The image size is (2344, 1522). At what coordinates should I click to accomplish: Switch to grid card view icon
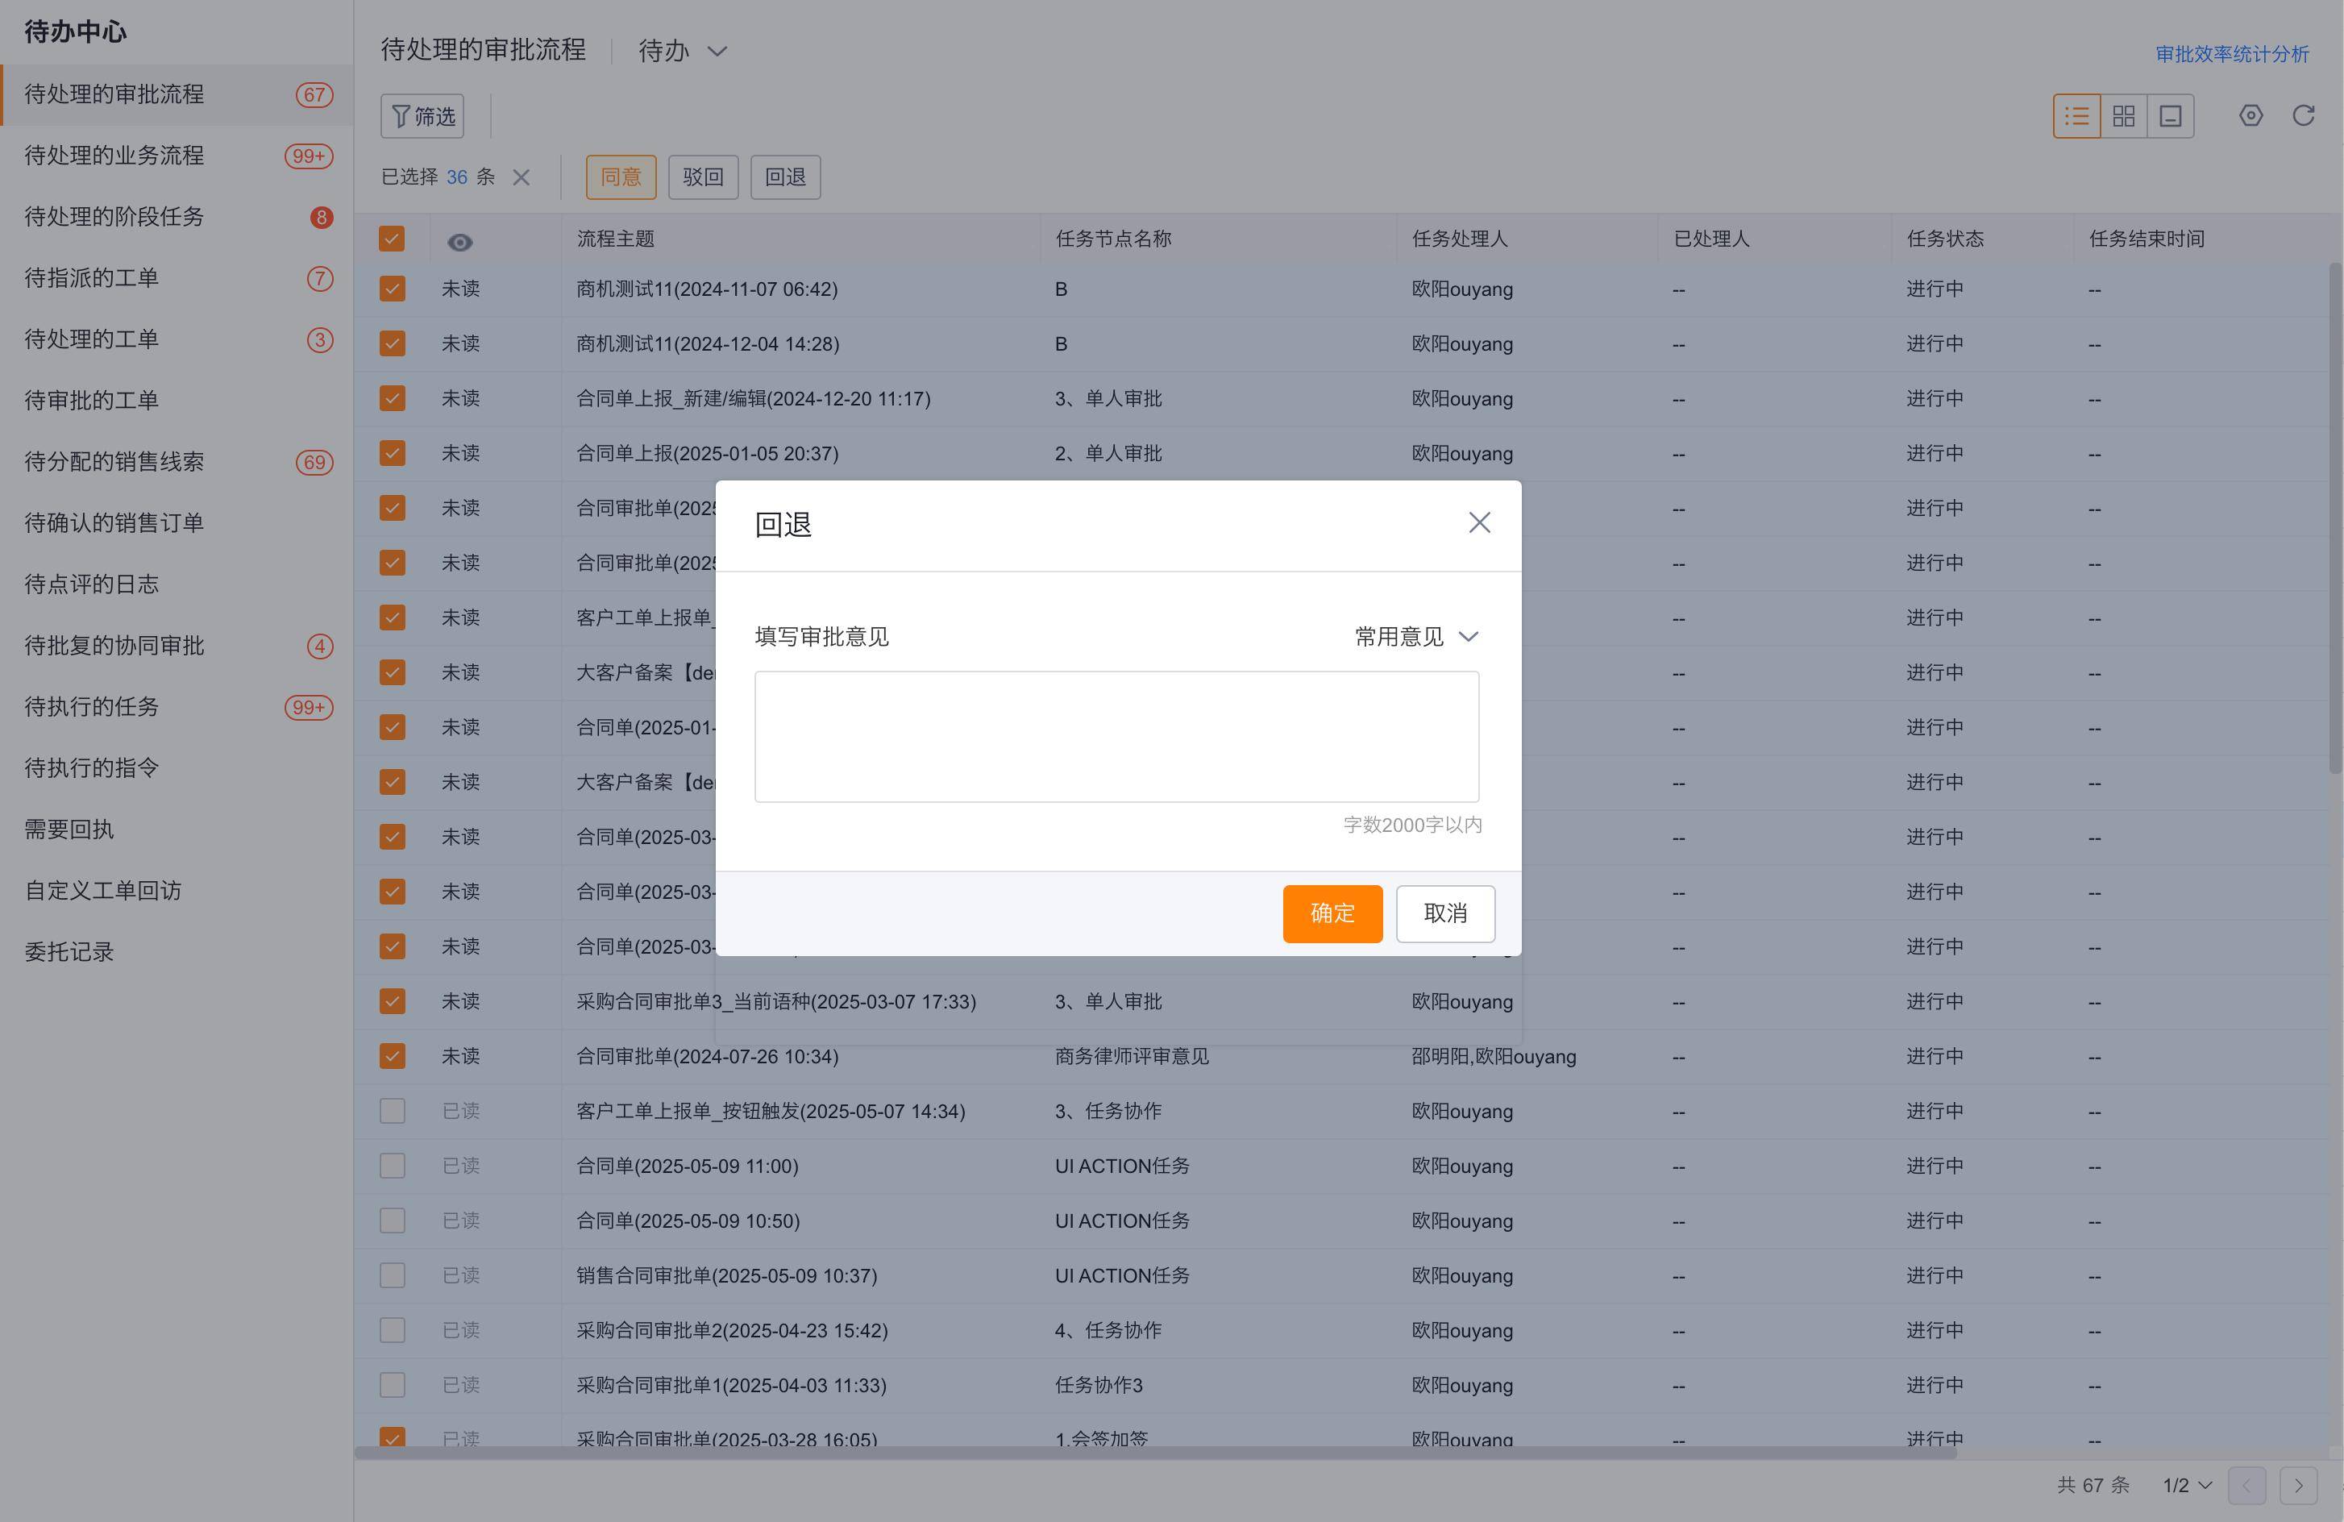[2123, 116]
